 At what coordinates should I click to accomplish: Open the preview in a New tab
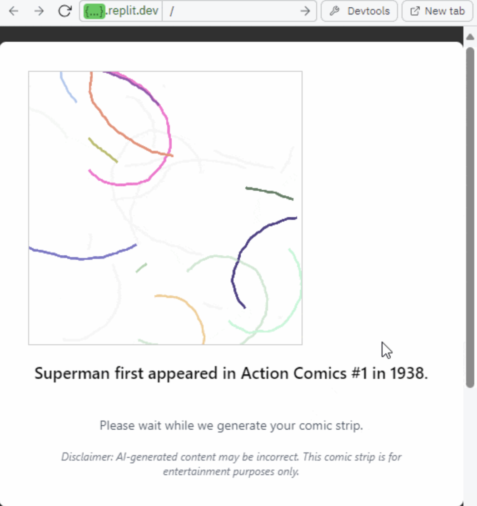(x=437, y=11)
